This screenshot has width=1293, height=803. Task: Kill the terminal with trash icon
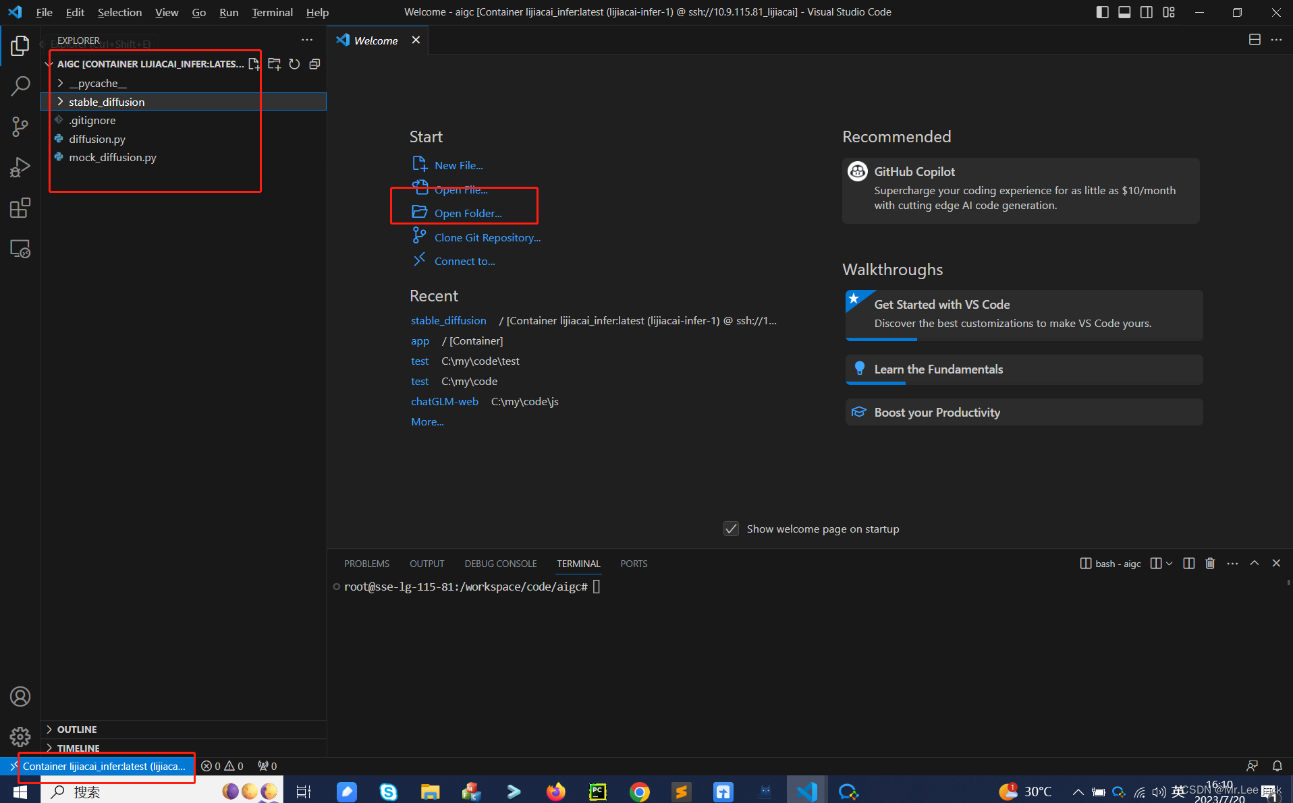click(x=1210, y=563)
